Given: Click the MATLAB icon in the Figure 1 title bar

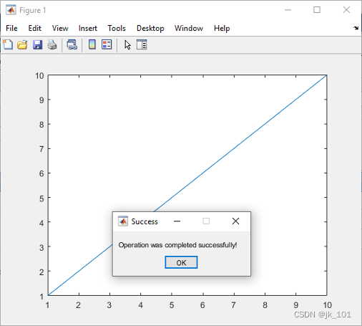Looking at the screenshot, I should 11,10.
